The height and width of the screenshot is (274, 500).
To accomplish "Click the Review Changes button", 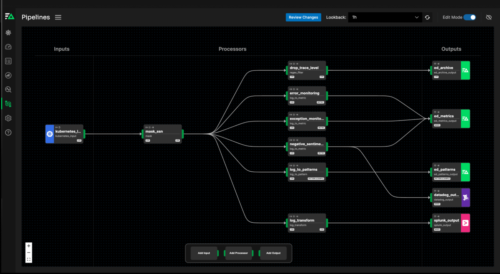I will 303,18.
